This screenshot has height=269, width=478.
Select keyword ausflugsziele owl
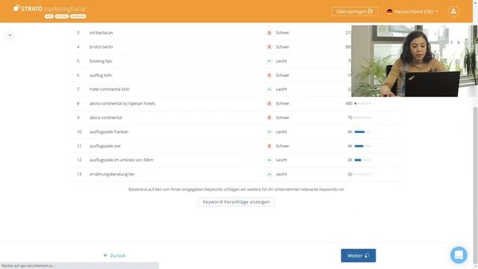[105, 146]
